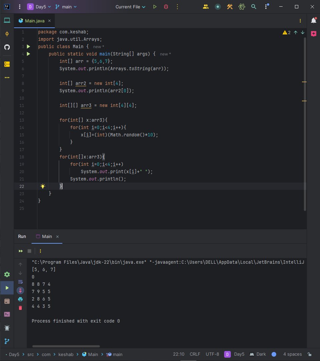Show more tool windows ellipsis
The image size is (320, 361).
point(7,78)
